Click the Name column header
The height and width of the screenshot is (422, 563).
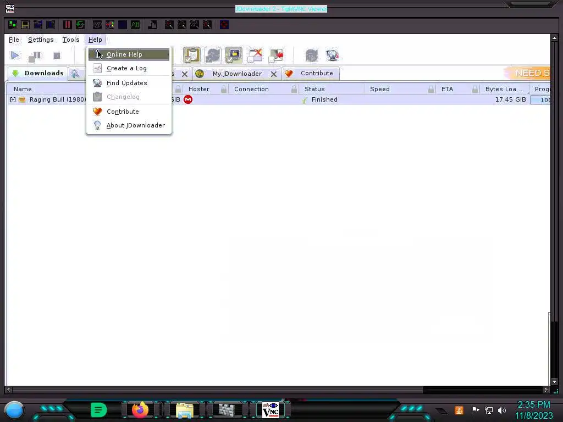23,89
